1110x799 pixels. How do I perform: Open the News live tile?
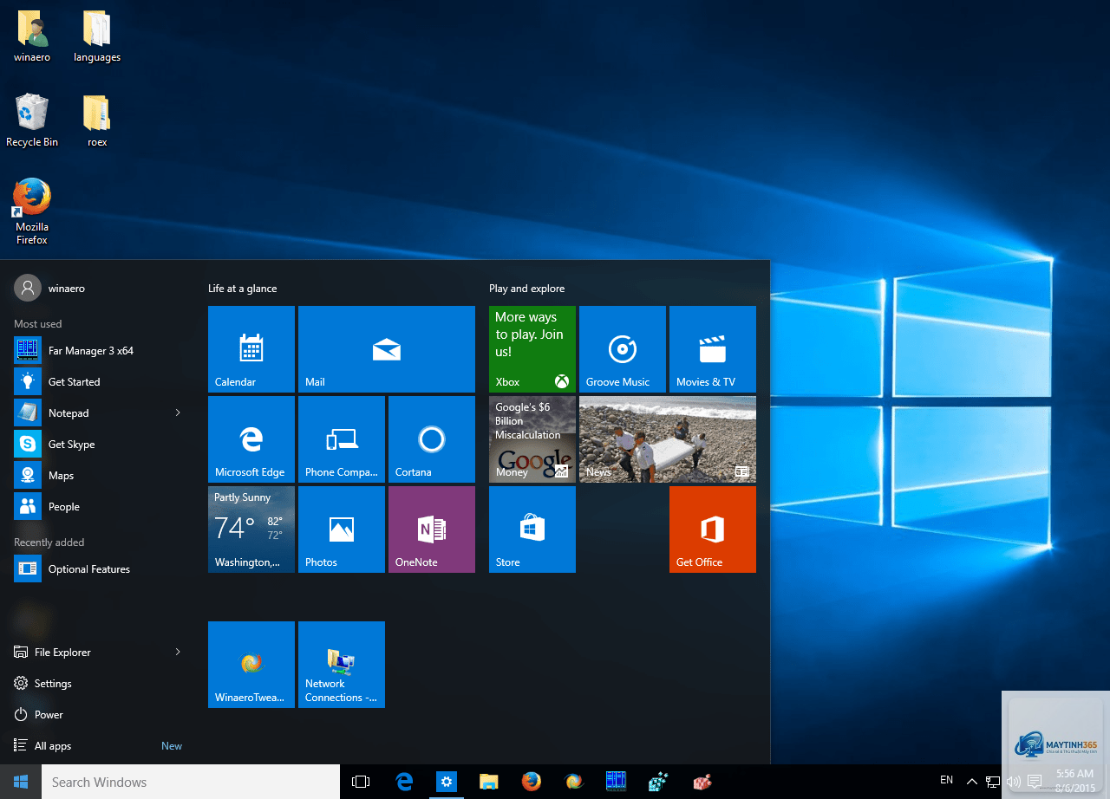click(x=668, y=439)
